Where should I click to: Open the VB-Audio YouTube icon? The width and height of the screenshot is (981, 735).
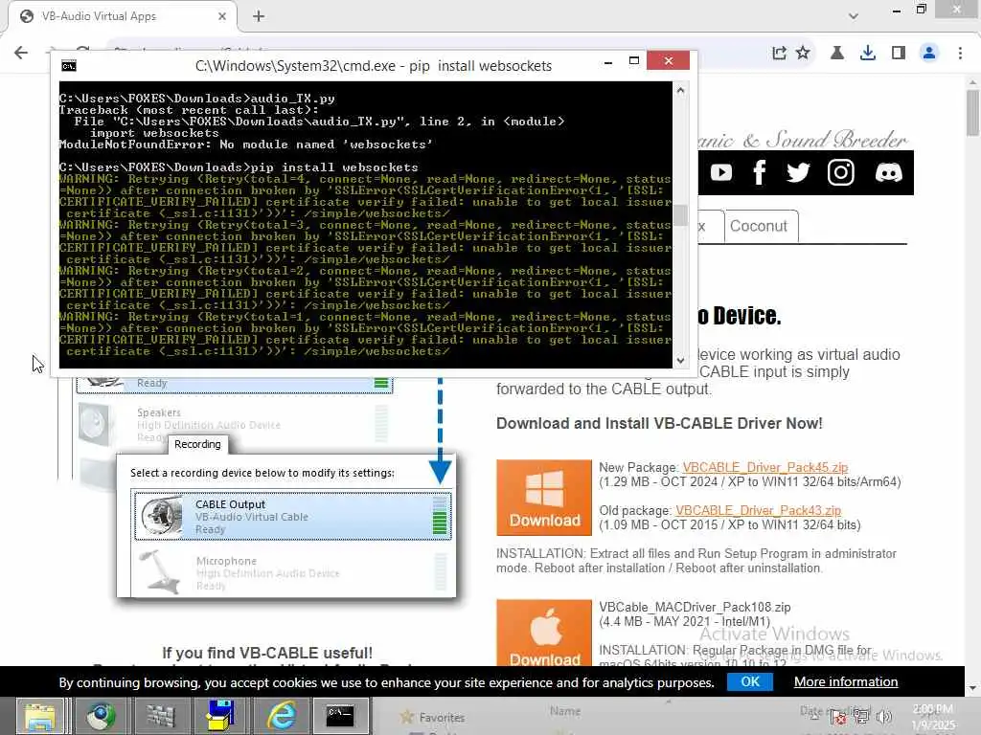pyautogui.click(x=721, y=172)
